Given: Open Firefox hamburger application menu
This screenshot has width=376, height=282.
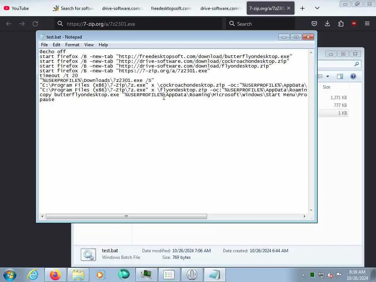Looking at the screenshot, I should (x=367, y=23).
